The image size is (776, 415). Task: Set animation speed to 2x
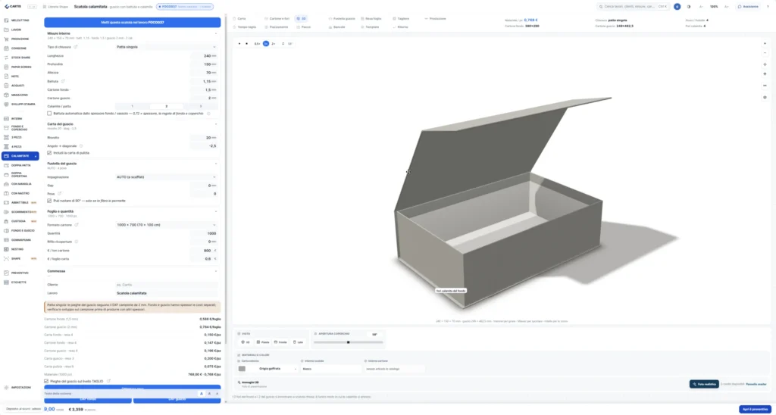click(x=274, y=44)
